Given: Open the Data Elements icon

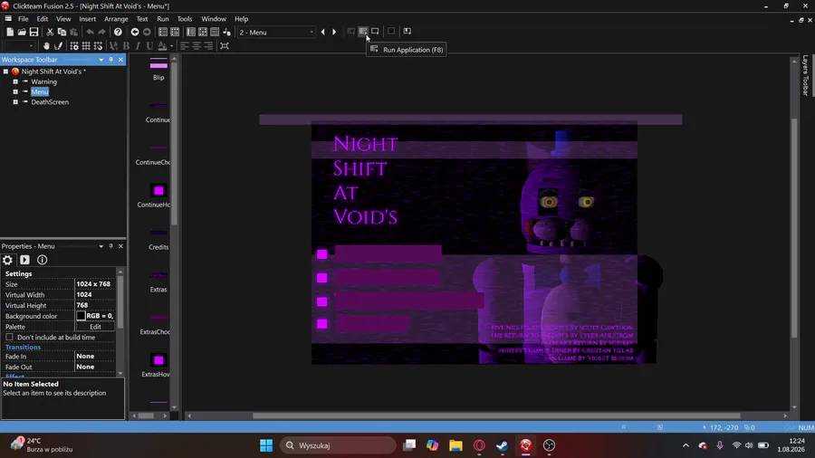Looking at the screenshot, I should 226,33.
